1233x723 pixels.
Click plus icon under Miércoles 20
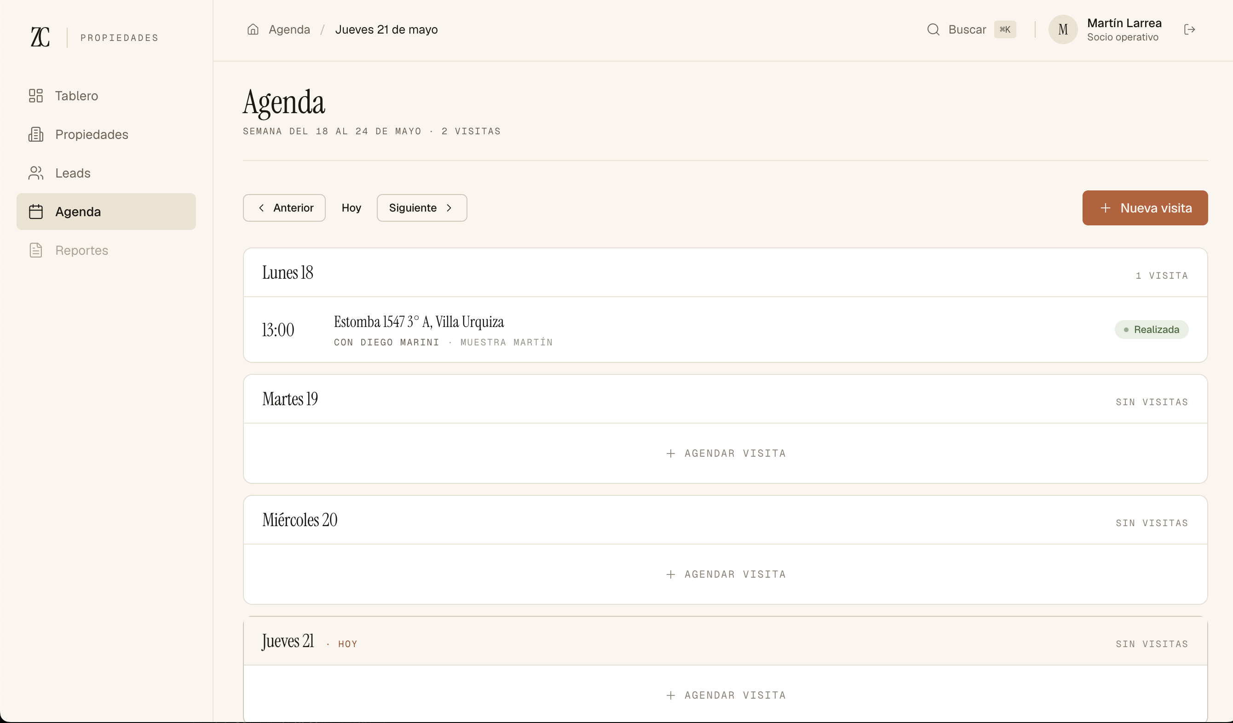[671, 574]
